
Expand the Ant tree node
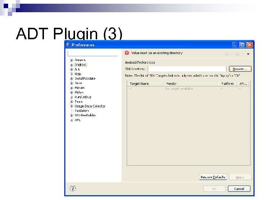click(x=71, y=69)
